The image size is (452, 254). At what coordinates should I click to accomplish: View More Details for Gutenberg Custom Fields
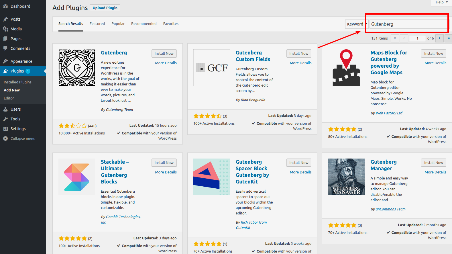(300, 63)
